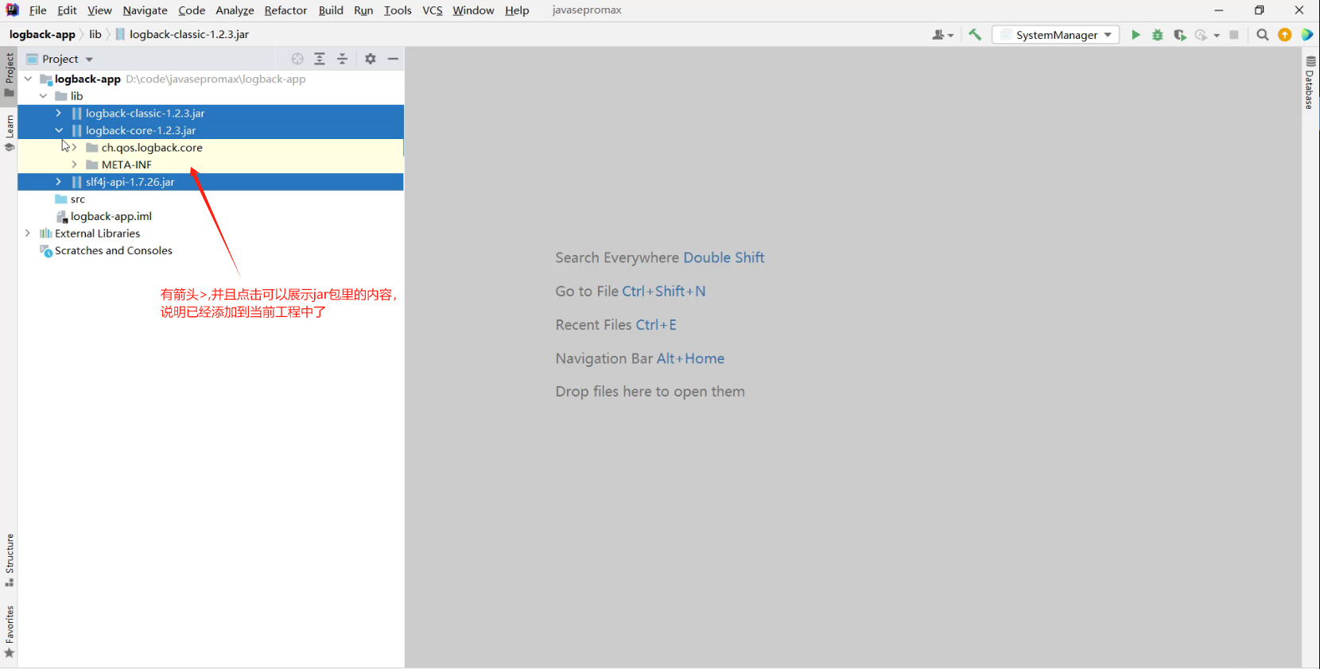Expand ch.qos.logback.core package arrow
This screenshot has width=1320, height=669.
click(x=74, y=148)
